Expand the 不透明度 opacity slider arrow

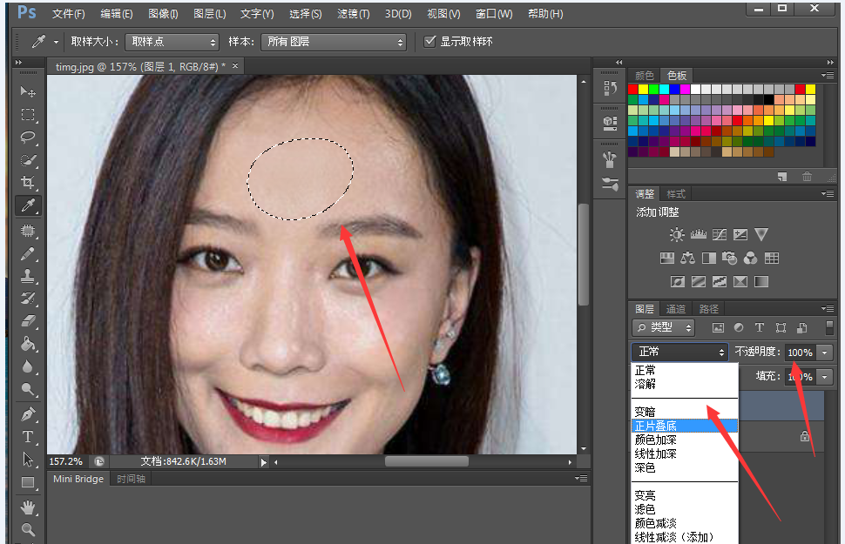(x=824, y=353)
